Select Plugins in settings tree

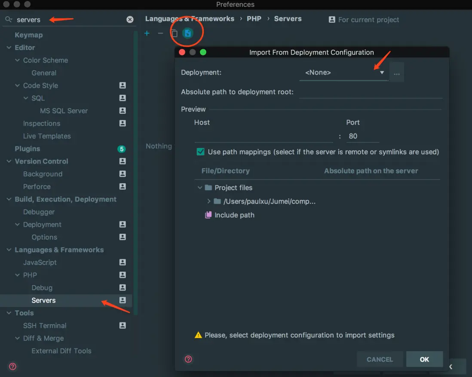pos(28,149)
